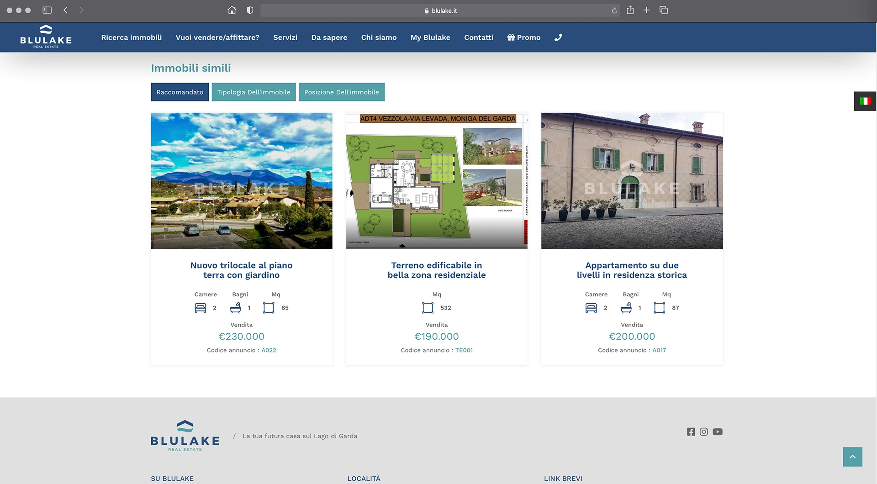Show the tab overview icon in Safari
Screen dimensions: 877x484
[664, 10]
